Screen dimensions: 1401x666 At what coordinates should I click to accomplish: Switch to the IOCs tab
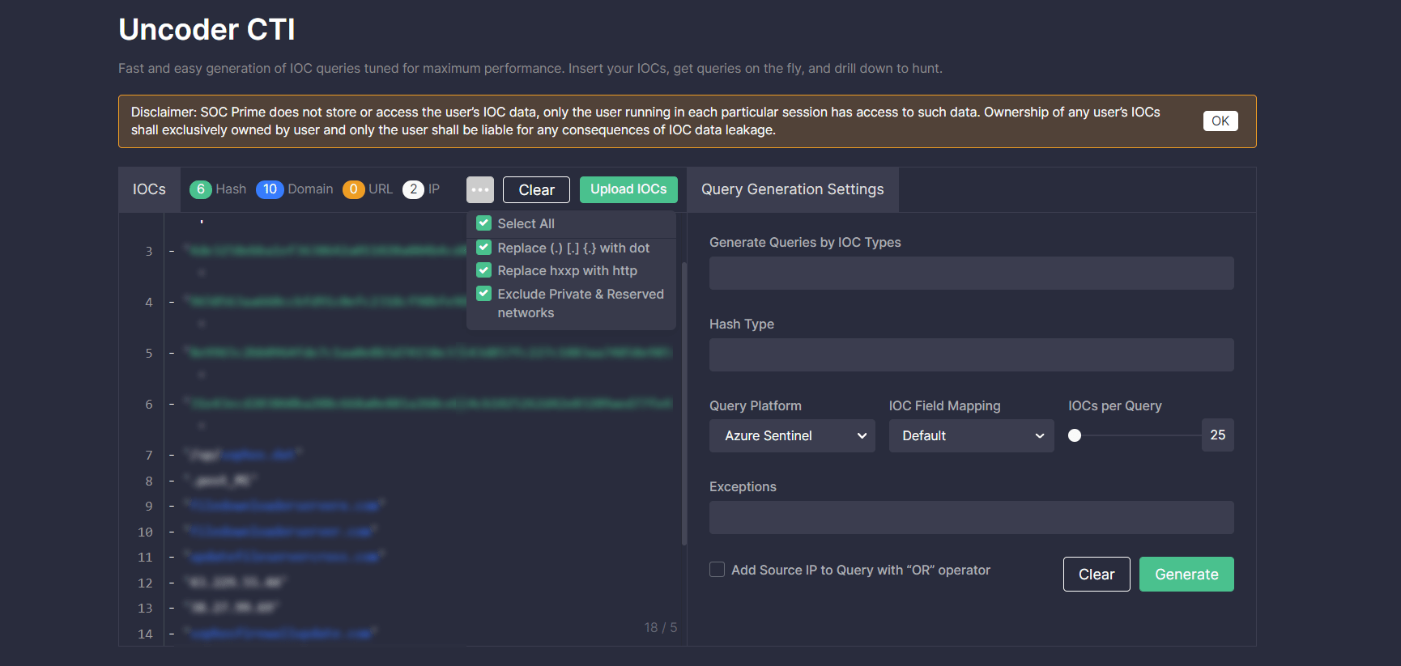(x=149, y=189)
